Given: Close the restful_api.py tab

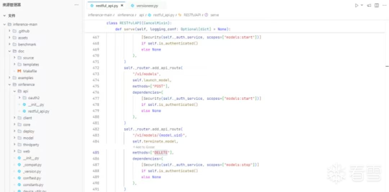Looking at the screenshot, I should 122,6.
